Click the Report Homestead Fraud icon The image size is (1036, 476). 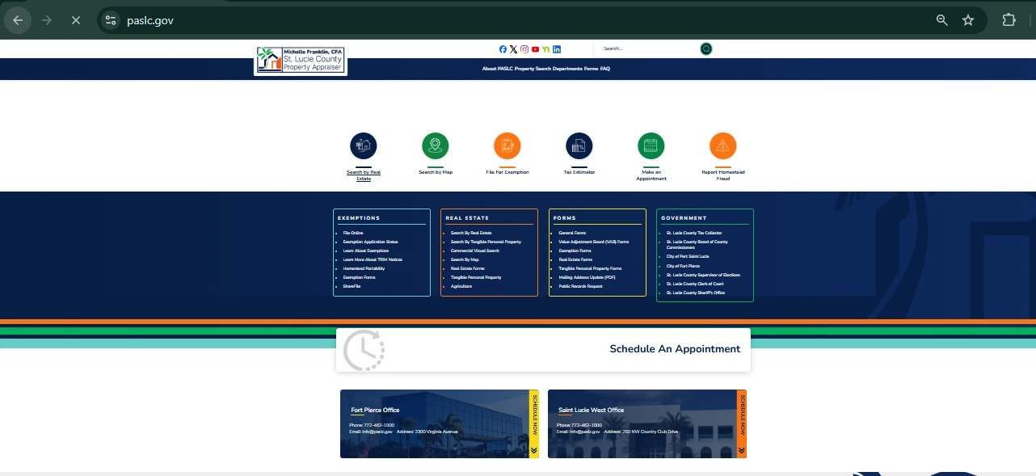[722, 146]
